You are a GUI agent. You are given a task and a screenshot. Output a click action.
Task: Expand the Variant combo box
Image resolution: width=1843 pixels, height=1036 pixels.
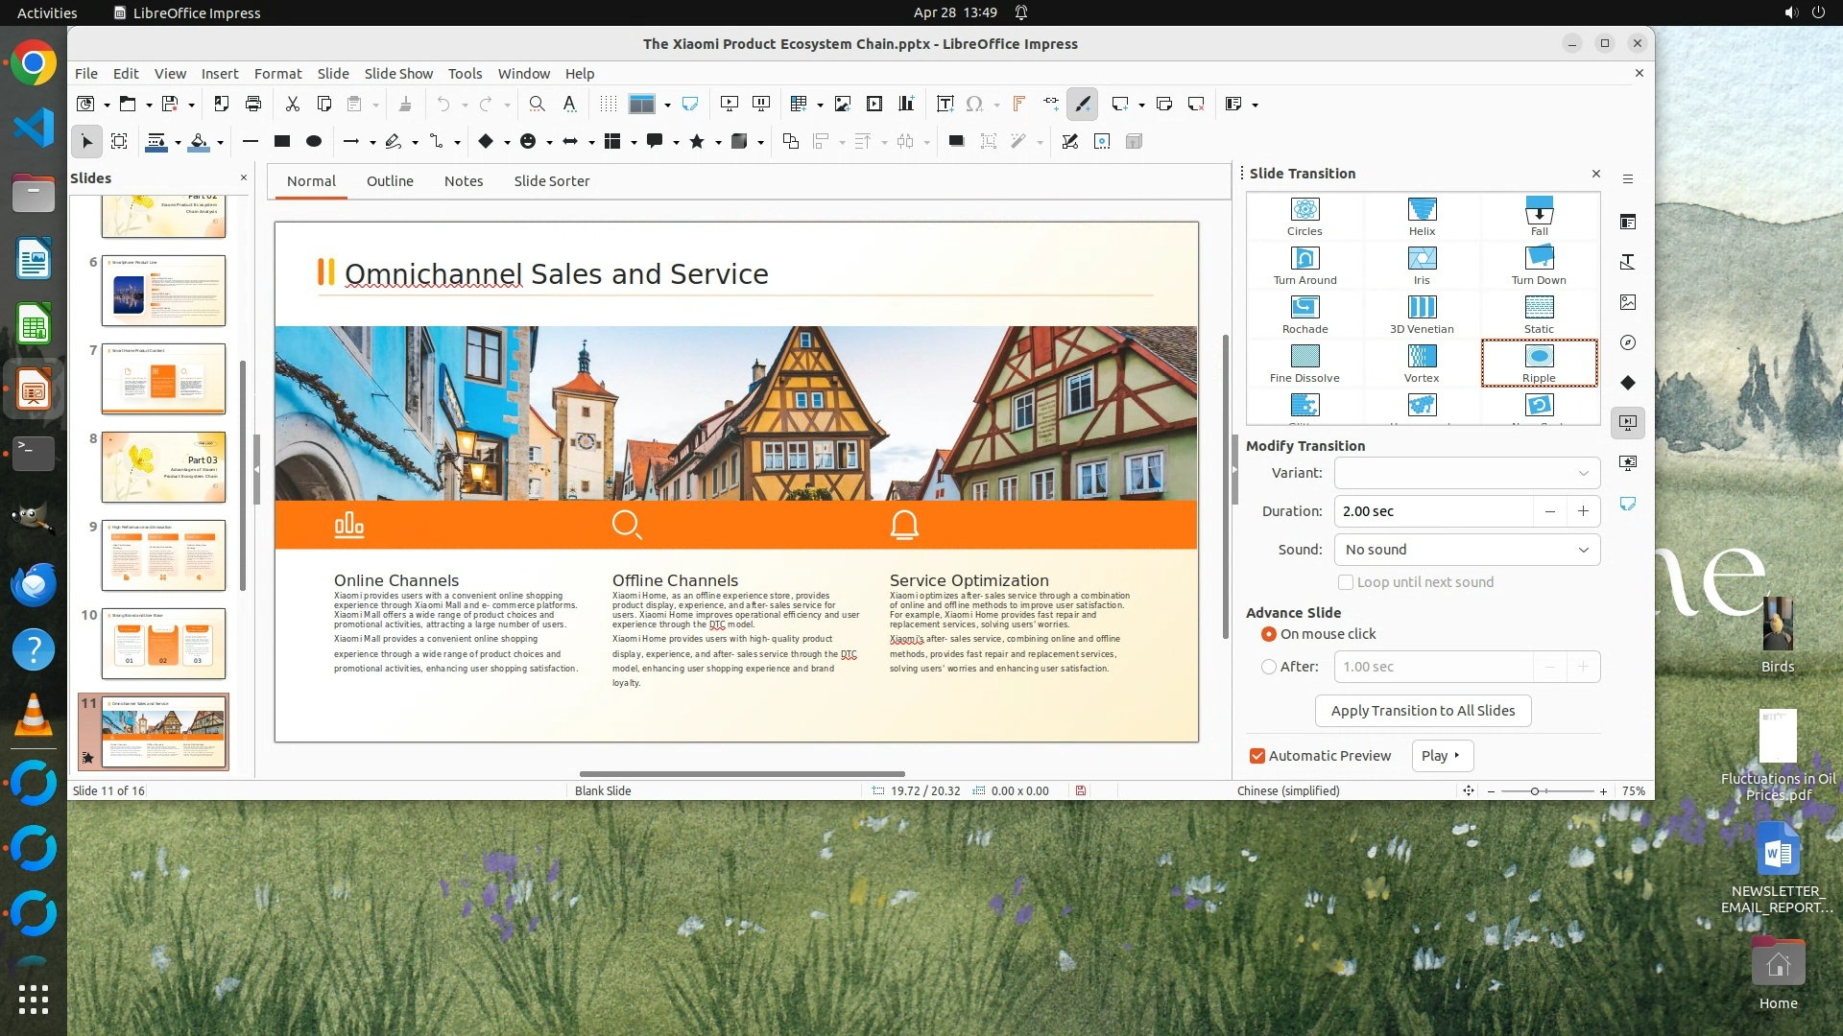[x=1584, y=473]
